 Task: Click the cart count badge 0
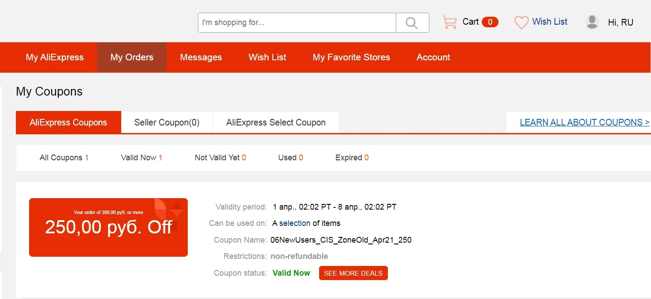(x=490, y=22)
